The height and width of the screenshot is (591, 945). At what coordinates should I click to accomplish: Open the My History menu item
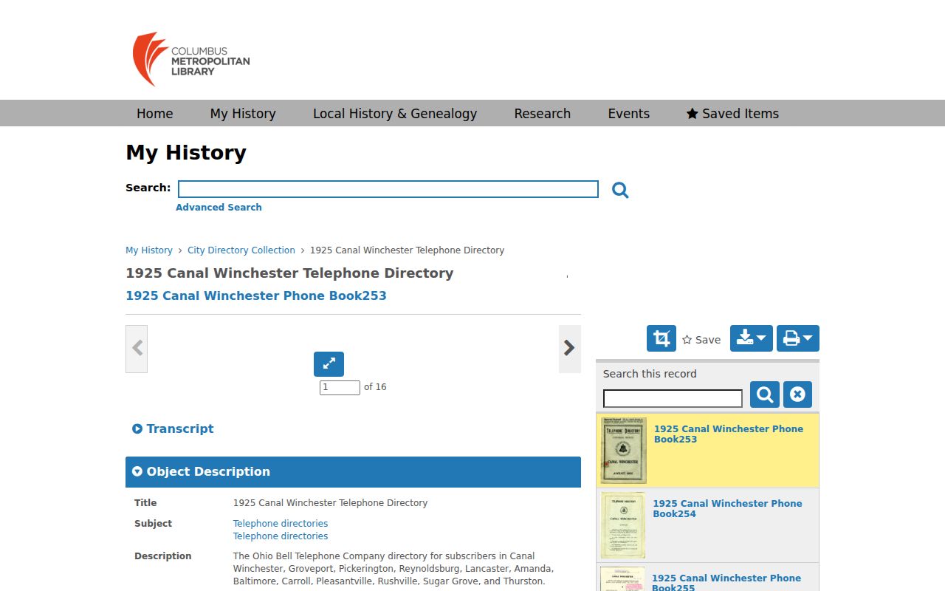click(x=243, y=113)
